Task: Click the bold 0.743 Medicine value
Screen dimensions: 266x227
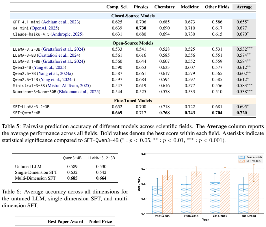Action: pos(190,113)
